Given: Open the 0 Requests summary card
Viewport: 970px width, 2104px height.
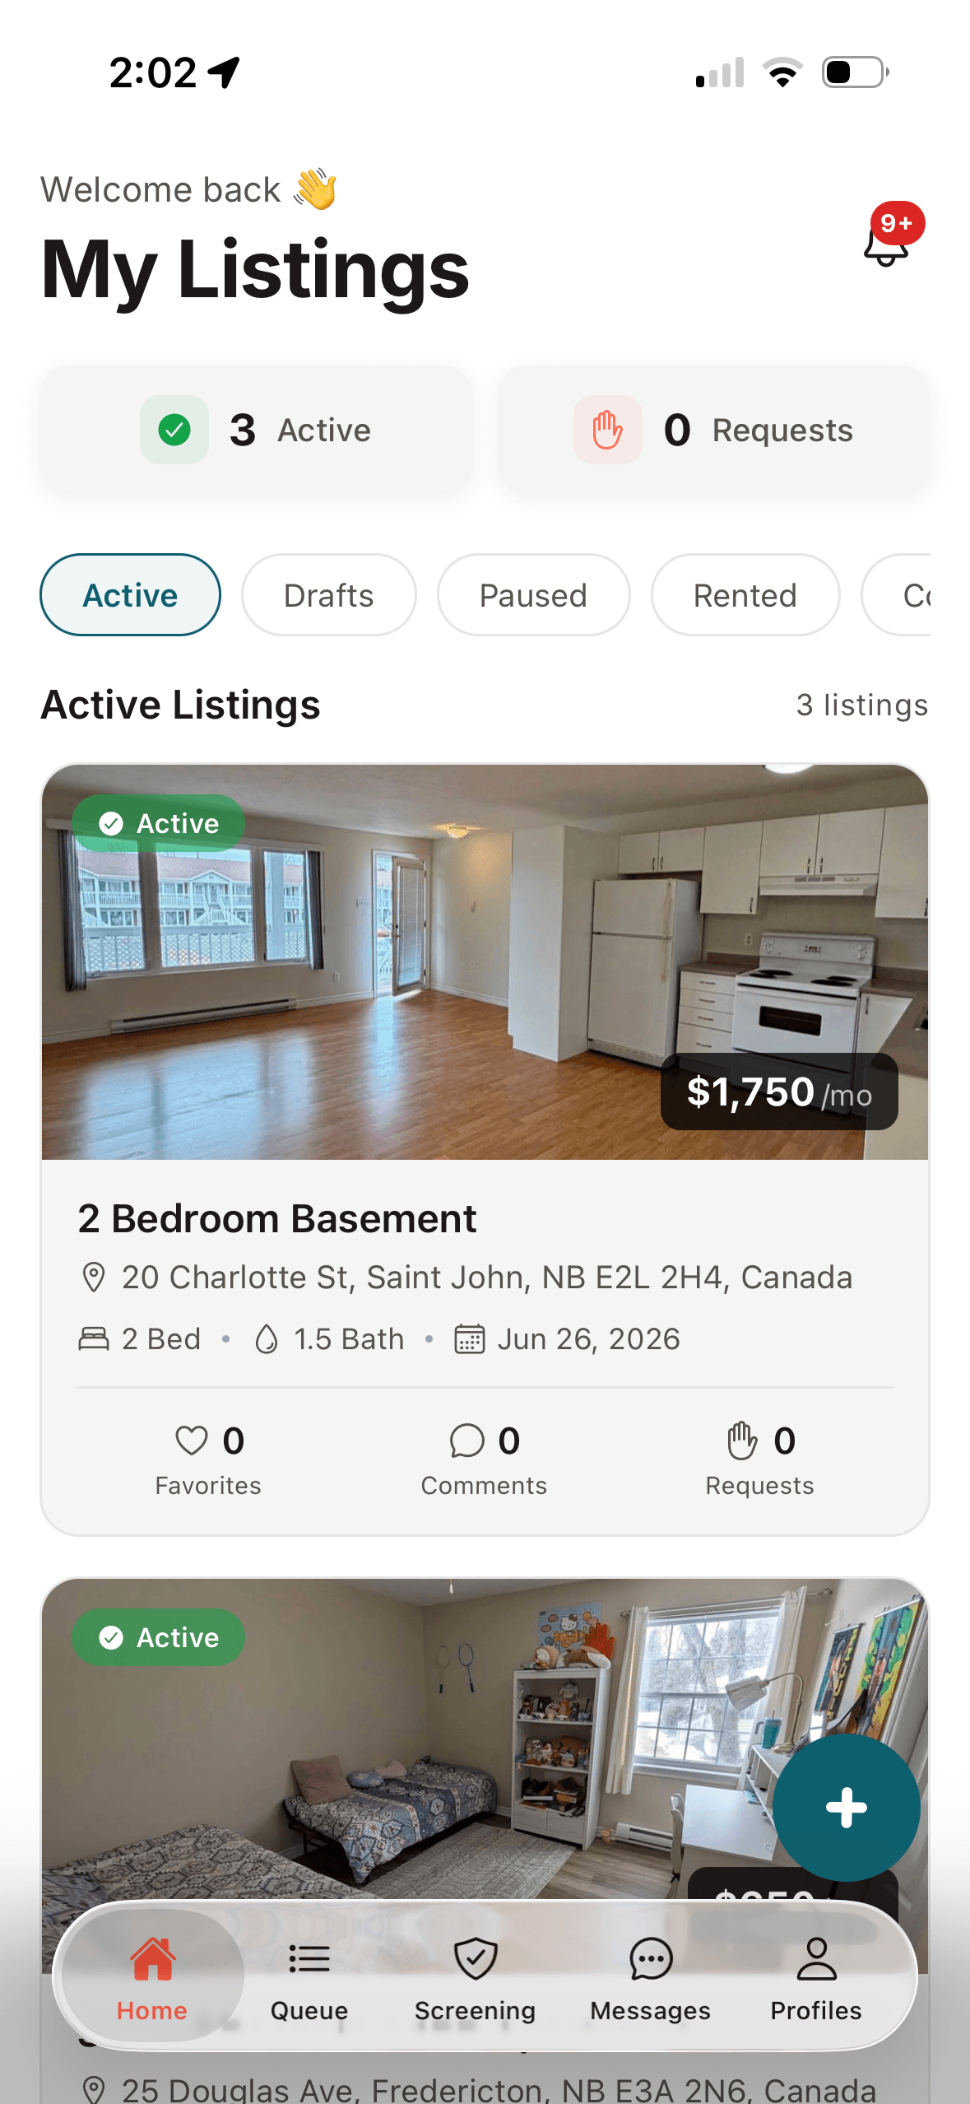Looking at the screenshot, I should [x=714, y=430].
